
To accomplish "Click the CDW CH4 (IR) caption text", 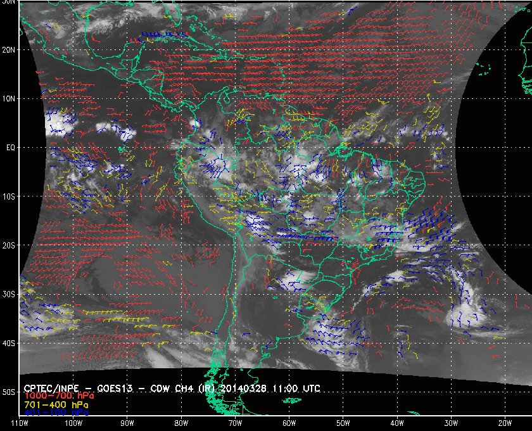I will tap(182, 388).
